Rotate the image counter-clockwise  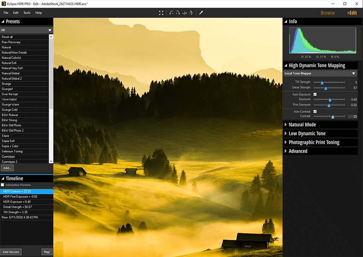click(172, 13)
